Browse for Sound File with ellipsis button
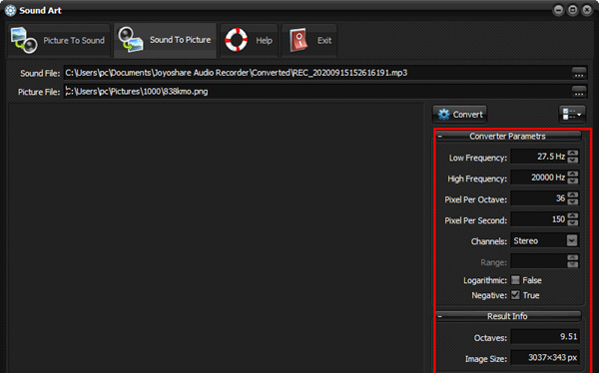The width and height of the screenshot is (599, 373). pyautogui.click(x=579, y=73)
